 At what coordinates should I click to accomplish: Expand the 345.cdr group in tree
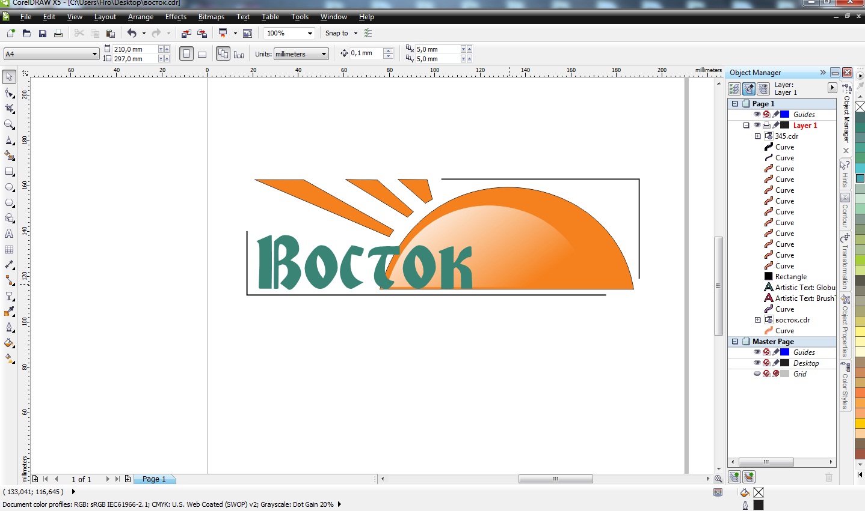tap(758, 136)
